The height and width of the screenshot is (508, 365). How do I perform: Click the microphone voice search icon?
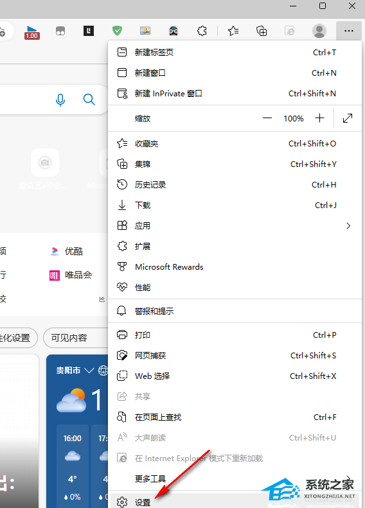60,100
